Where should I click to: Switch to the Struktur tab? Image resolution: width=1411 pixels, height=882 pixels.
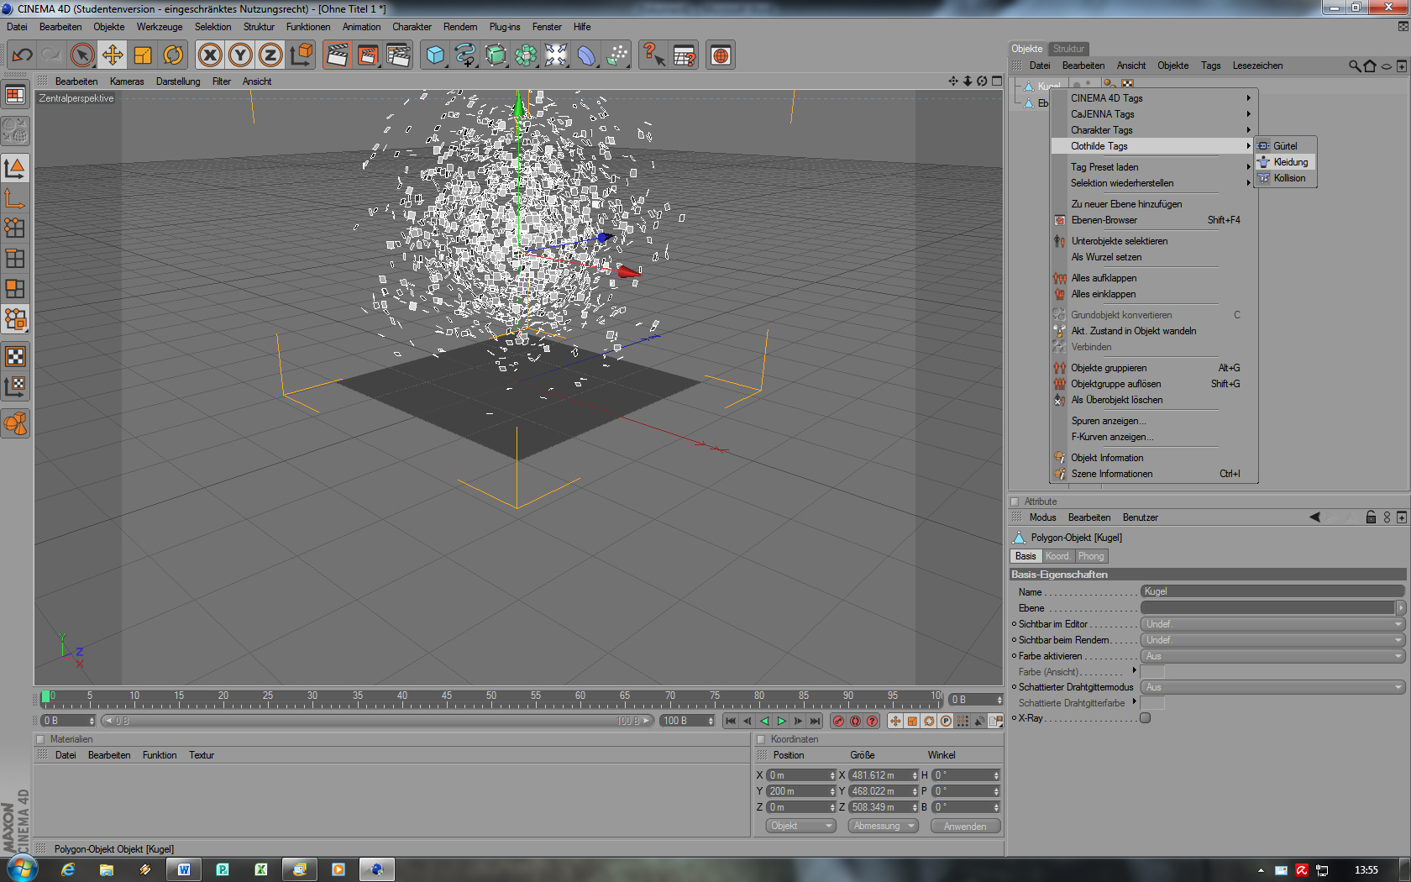(1068, 49)
